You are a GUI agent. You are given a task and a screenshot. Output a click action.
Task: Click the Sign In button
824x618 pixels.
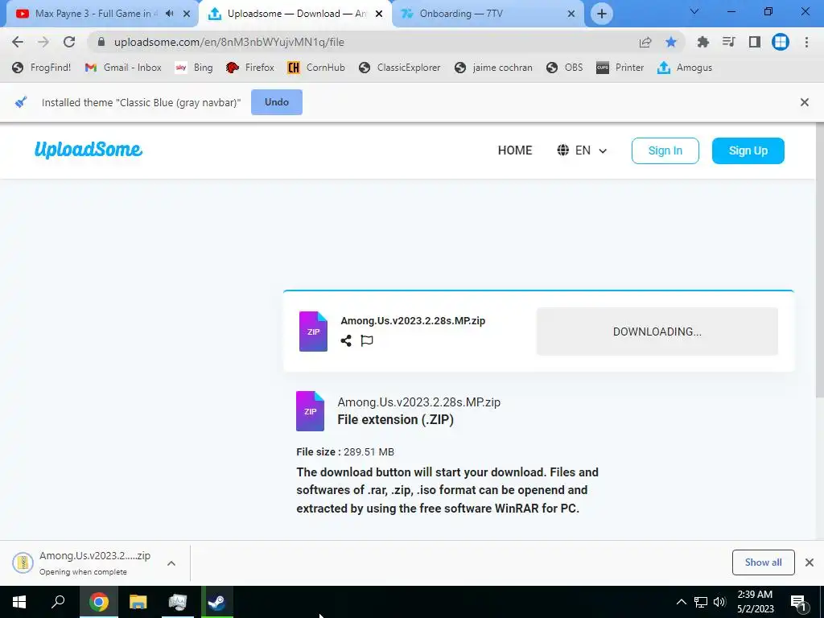(665, 150)
